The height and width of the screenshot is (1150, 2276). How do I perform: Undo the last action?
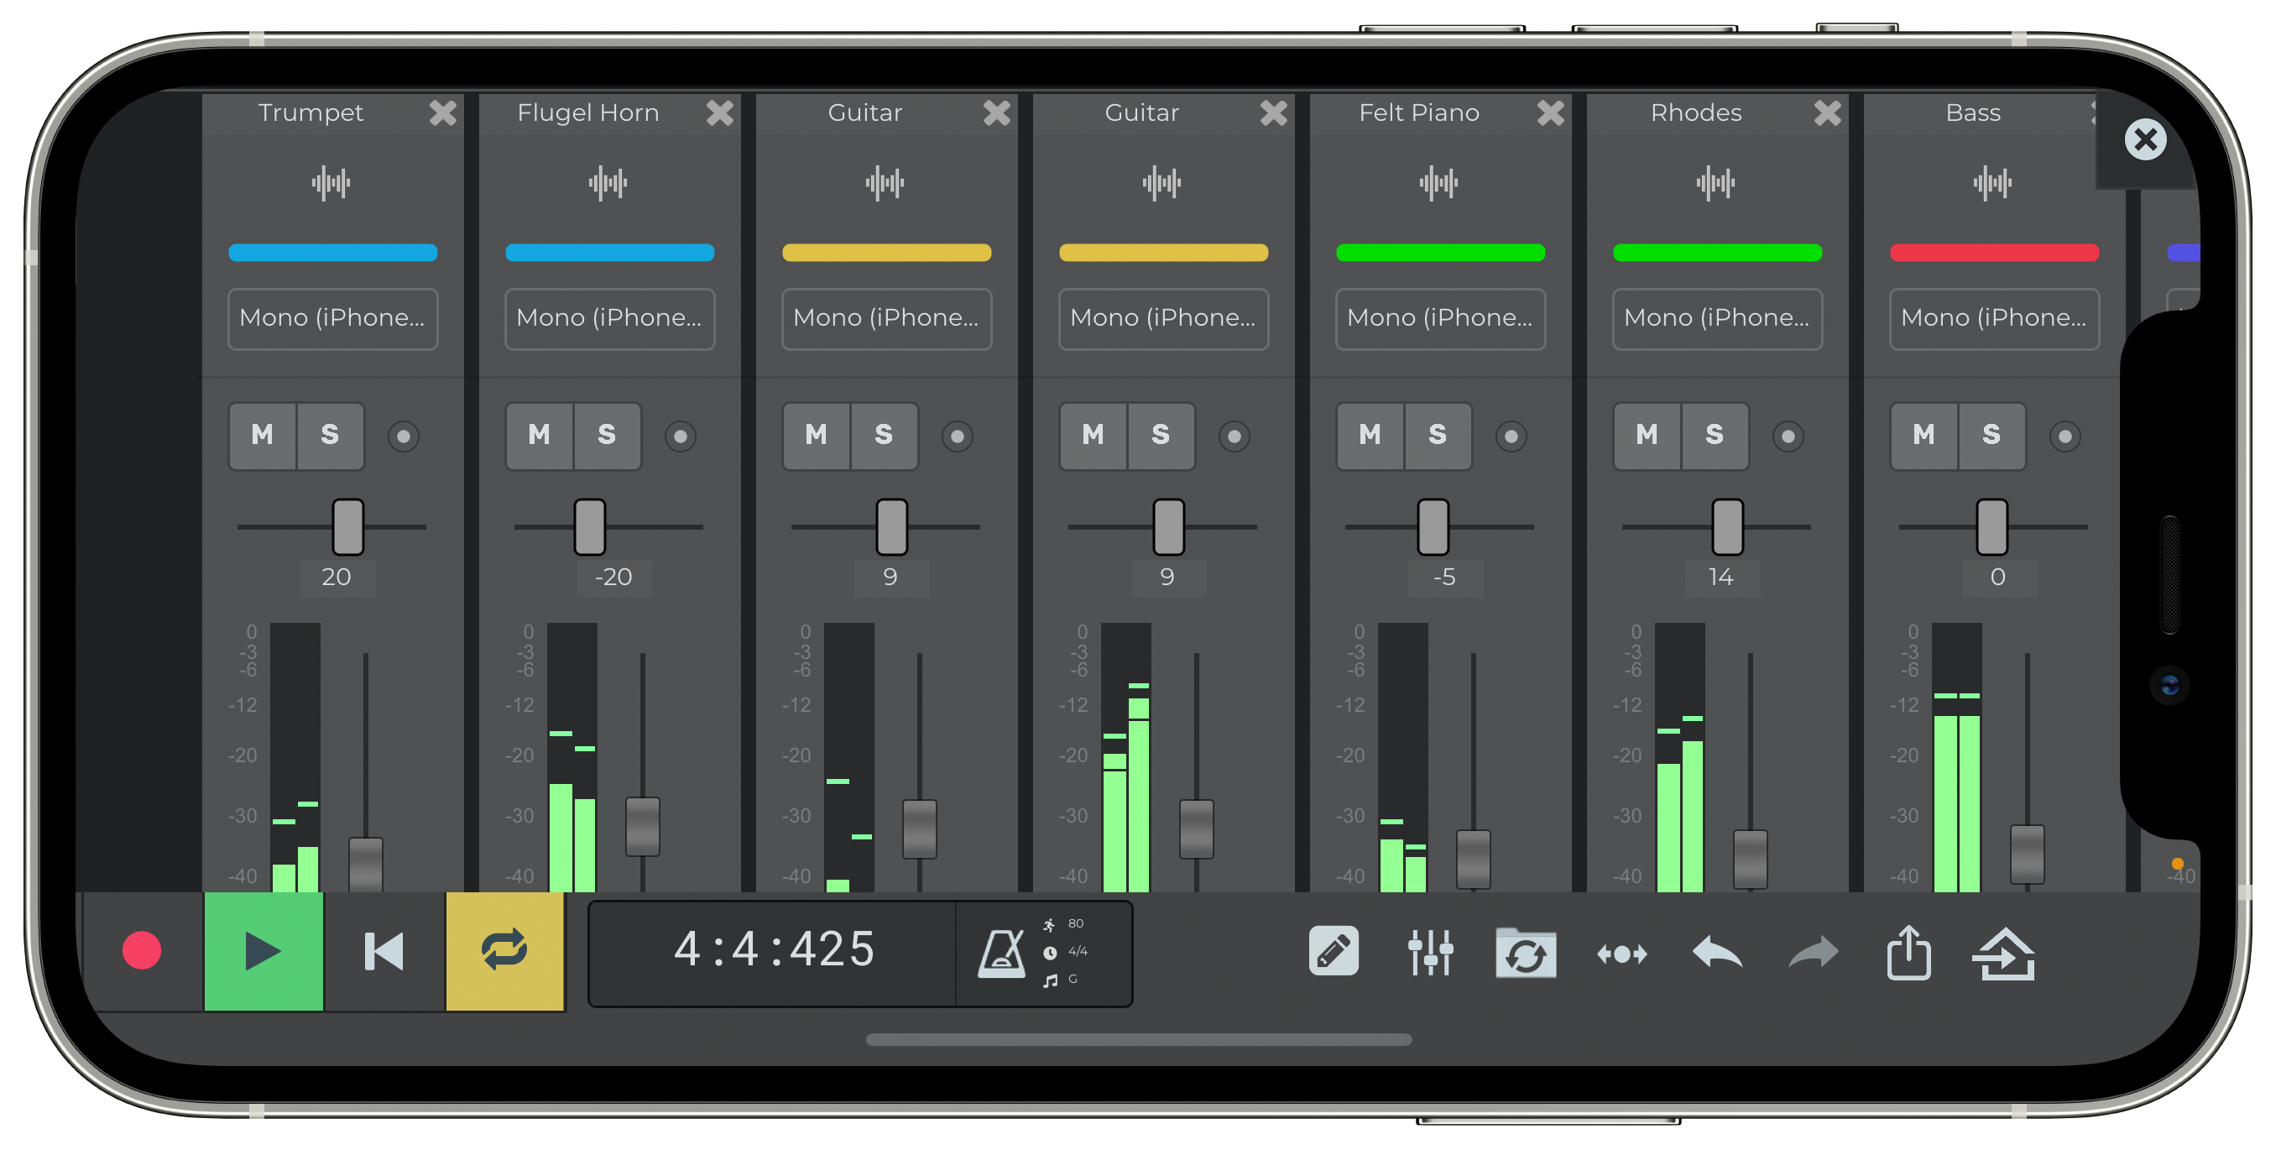[x=1717, y=953]
